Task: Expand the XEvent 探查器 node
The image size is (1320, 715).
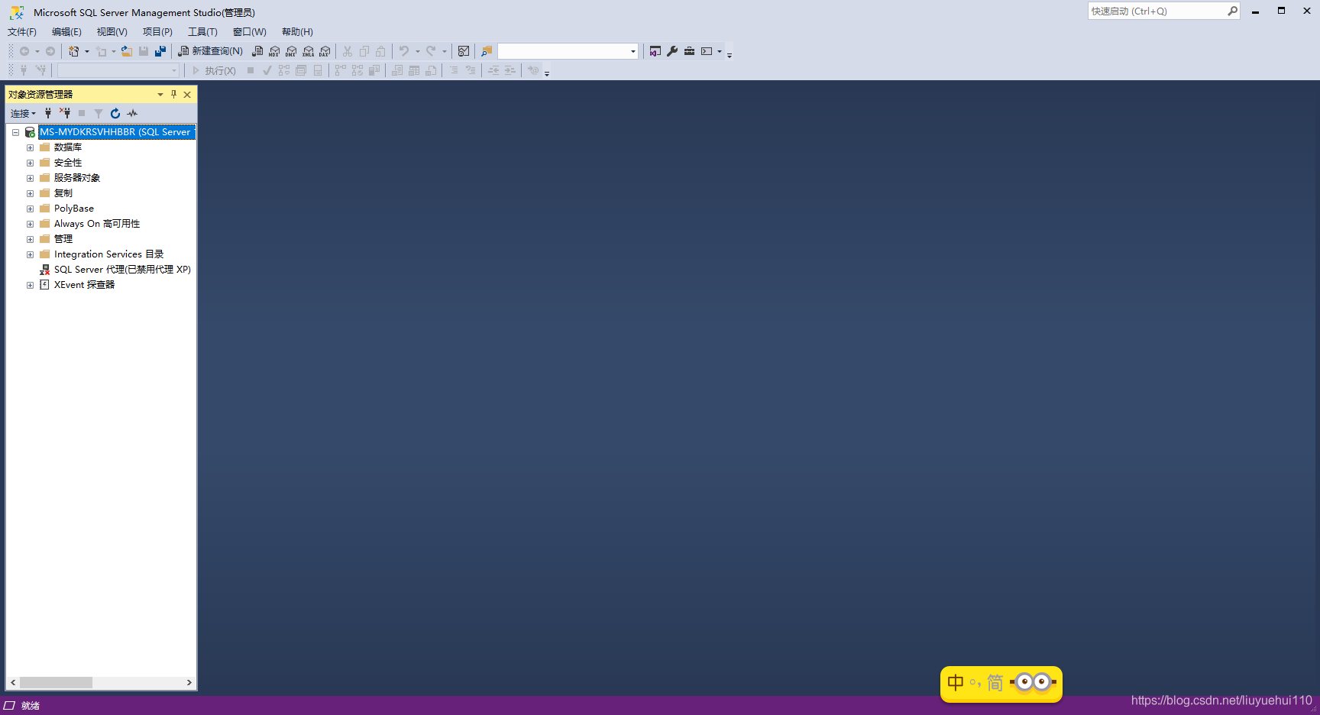Action: 30,285
